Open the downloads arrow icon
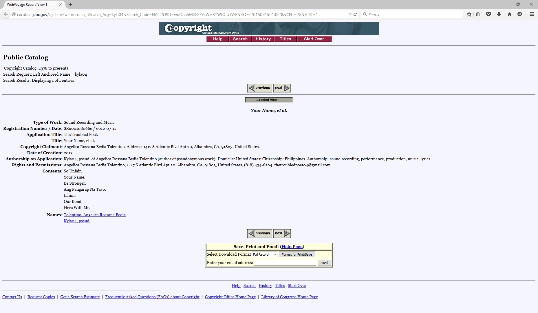This screenshot has width=538, height=313. (499, 14)
